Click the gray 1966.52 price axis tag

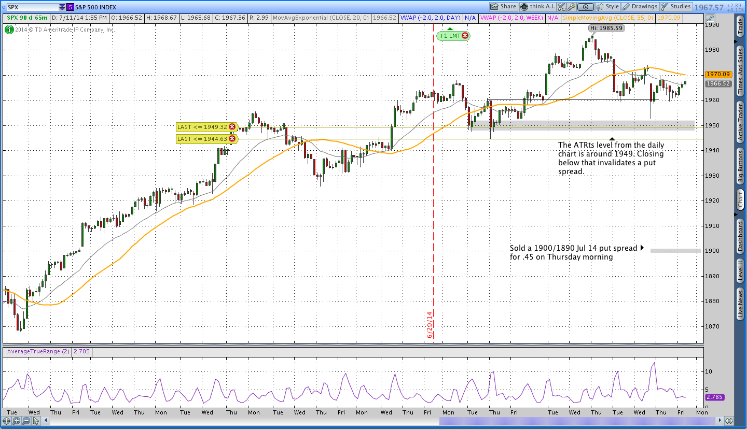click(x=717, y=83)
